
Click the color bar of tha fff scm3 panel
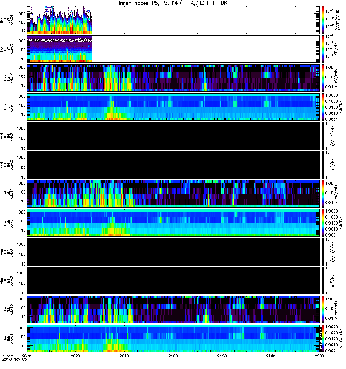pos(323,49)
